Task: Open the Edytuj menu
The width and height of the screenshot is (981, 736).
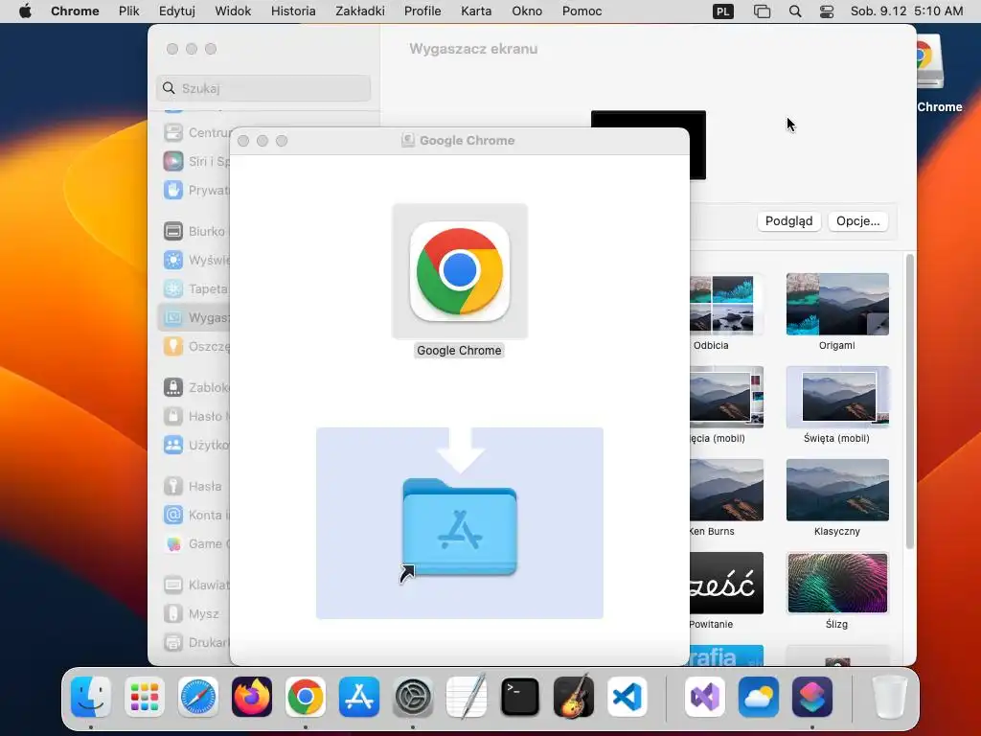Action: tap(177, 11)
